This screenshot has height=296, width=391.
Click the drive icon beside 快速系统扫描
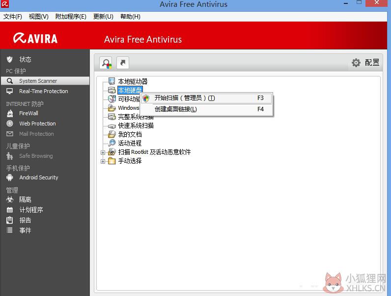(x=112, y=126)
